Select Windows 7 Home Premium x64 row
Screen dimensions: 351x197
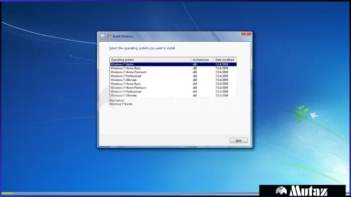pyautogui.click(x=173, y=87)
